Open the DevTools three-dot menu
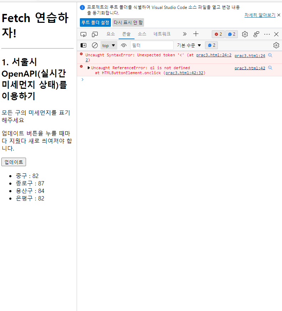 (267, 34)
